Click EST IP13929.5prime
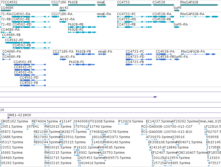 coord(131,121)
